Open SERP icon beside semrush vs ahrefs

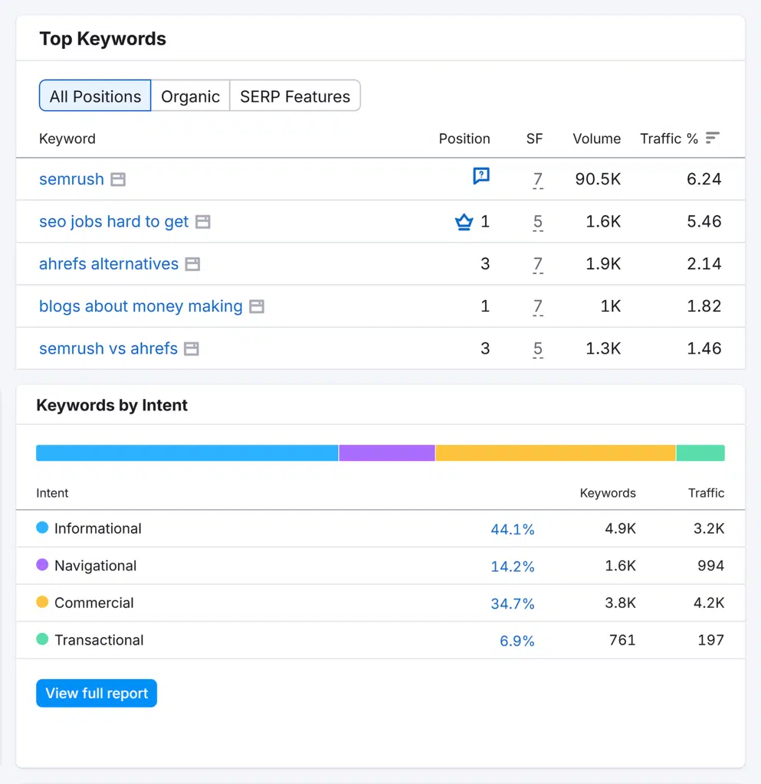(192, 349)
